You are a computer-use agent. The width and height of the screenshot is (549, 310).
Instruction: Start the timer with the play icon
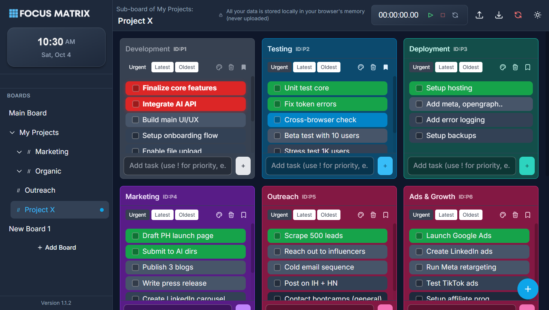point(431,15)
